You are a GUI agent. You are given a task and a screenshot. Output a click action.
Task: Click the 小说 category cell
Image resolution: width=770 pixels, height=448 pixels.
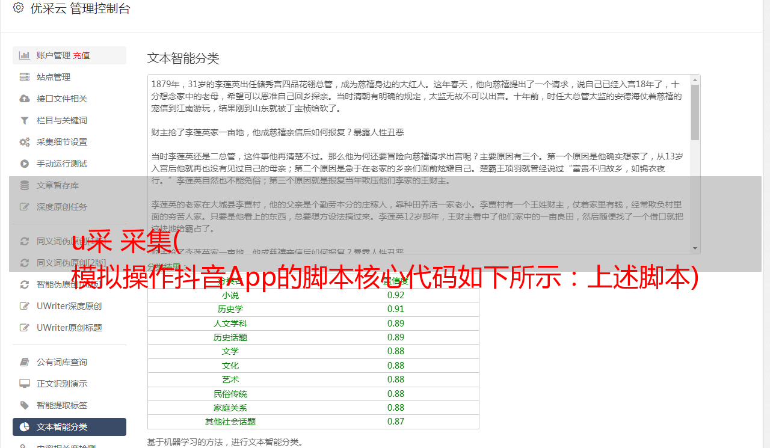pos(230,295)
